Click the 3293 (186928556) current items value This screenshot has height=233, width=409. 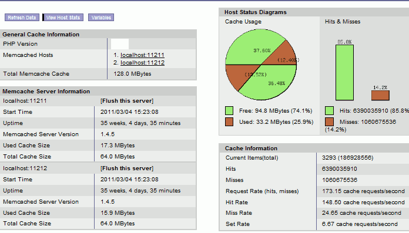[348, 158]
